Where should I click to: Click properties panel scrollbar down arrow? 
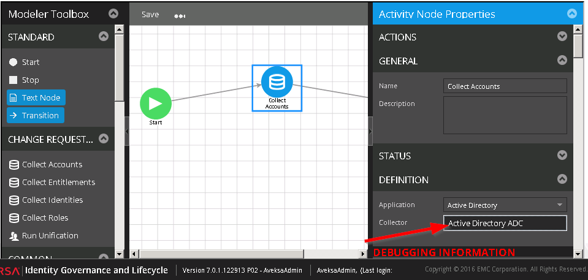click(578, 254)
